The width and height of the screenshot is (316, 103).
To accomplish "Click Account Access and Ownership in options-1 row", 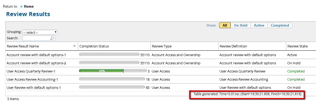I will click(x=176, y=55).
